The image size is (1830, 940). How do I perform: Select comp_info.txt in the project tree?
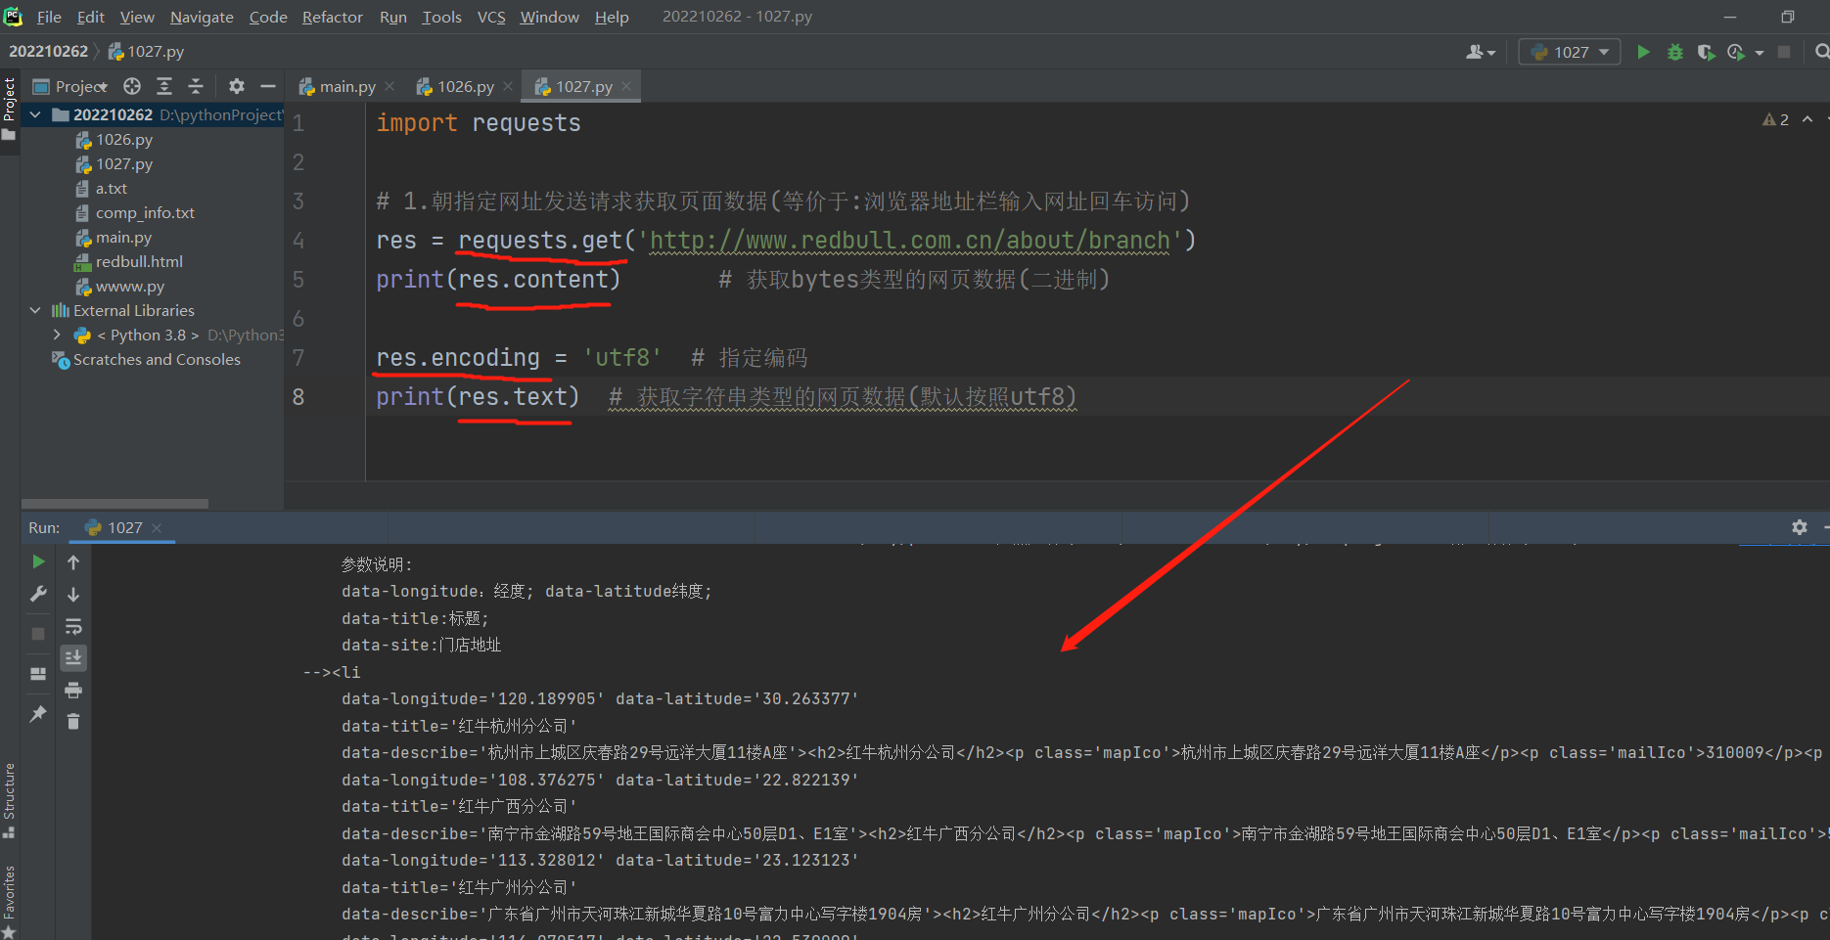coord(145,213)
